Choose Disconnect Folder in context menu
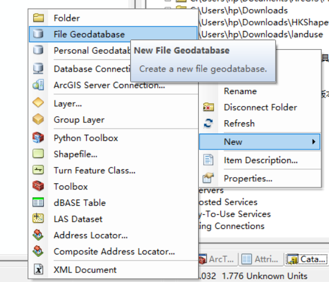The width and height of the screenshot is (329, 282). tap(260, 107)
